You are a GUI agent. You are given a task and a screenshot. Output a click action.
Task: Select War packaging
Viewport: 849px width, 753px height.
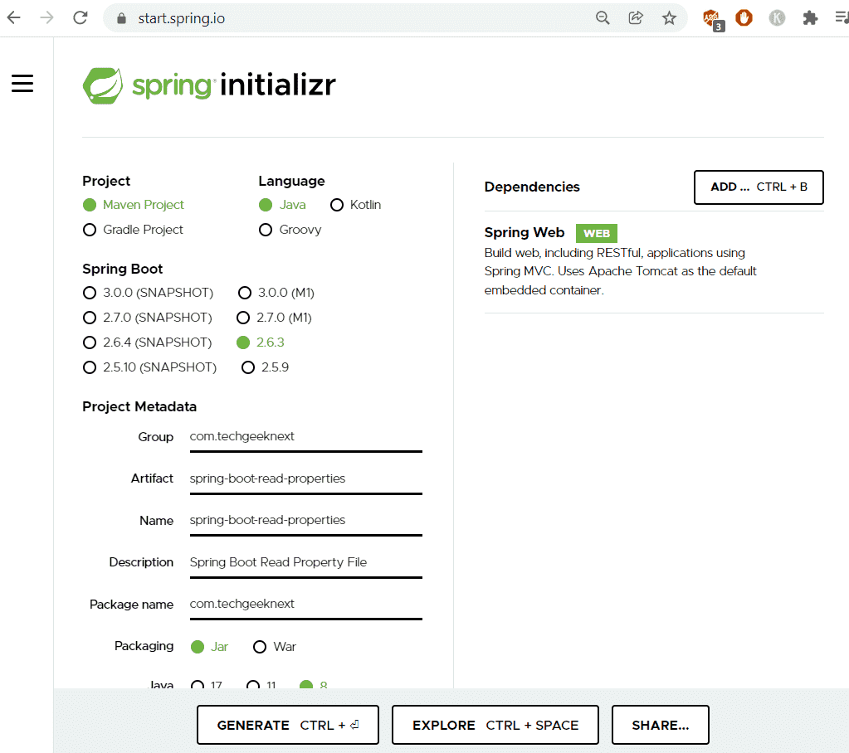coord(275,646)
